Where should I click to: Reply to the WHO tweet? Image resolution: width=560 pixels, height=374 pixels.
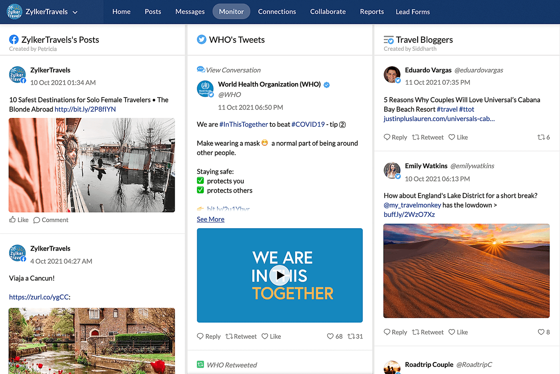coord(209,336)
